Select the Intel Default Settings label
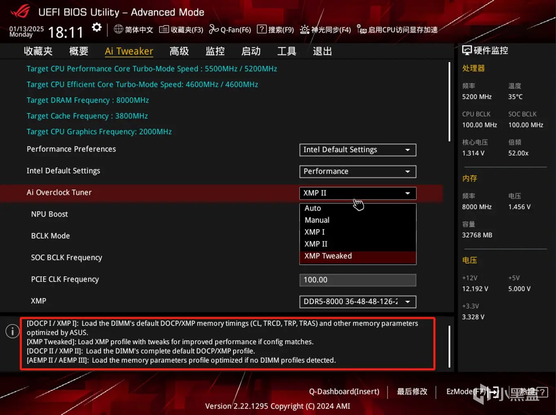 click(63, 171)
